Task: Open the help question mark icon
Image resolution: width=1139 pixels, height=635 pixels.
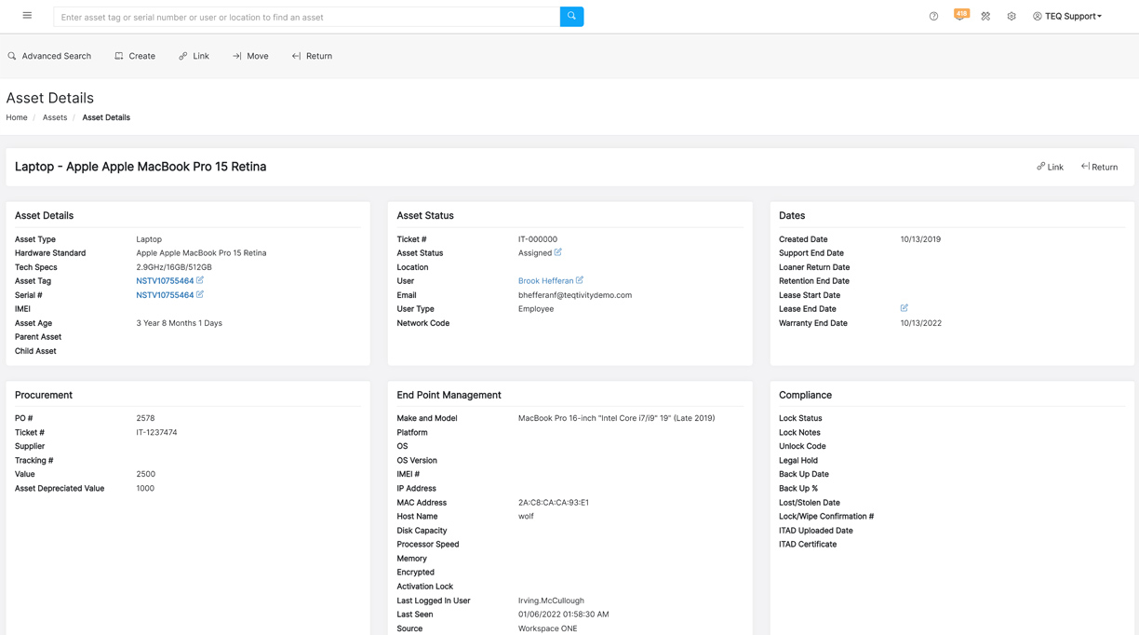Action: click(x=933, y=16)
